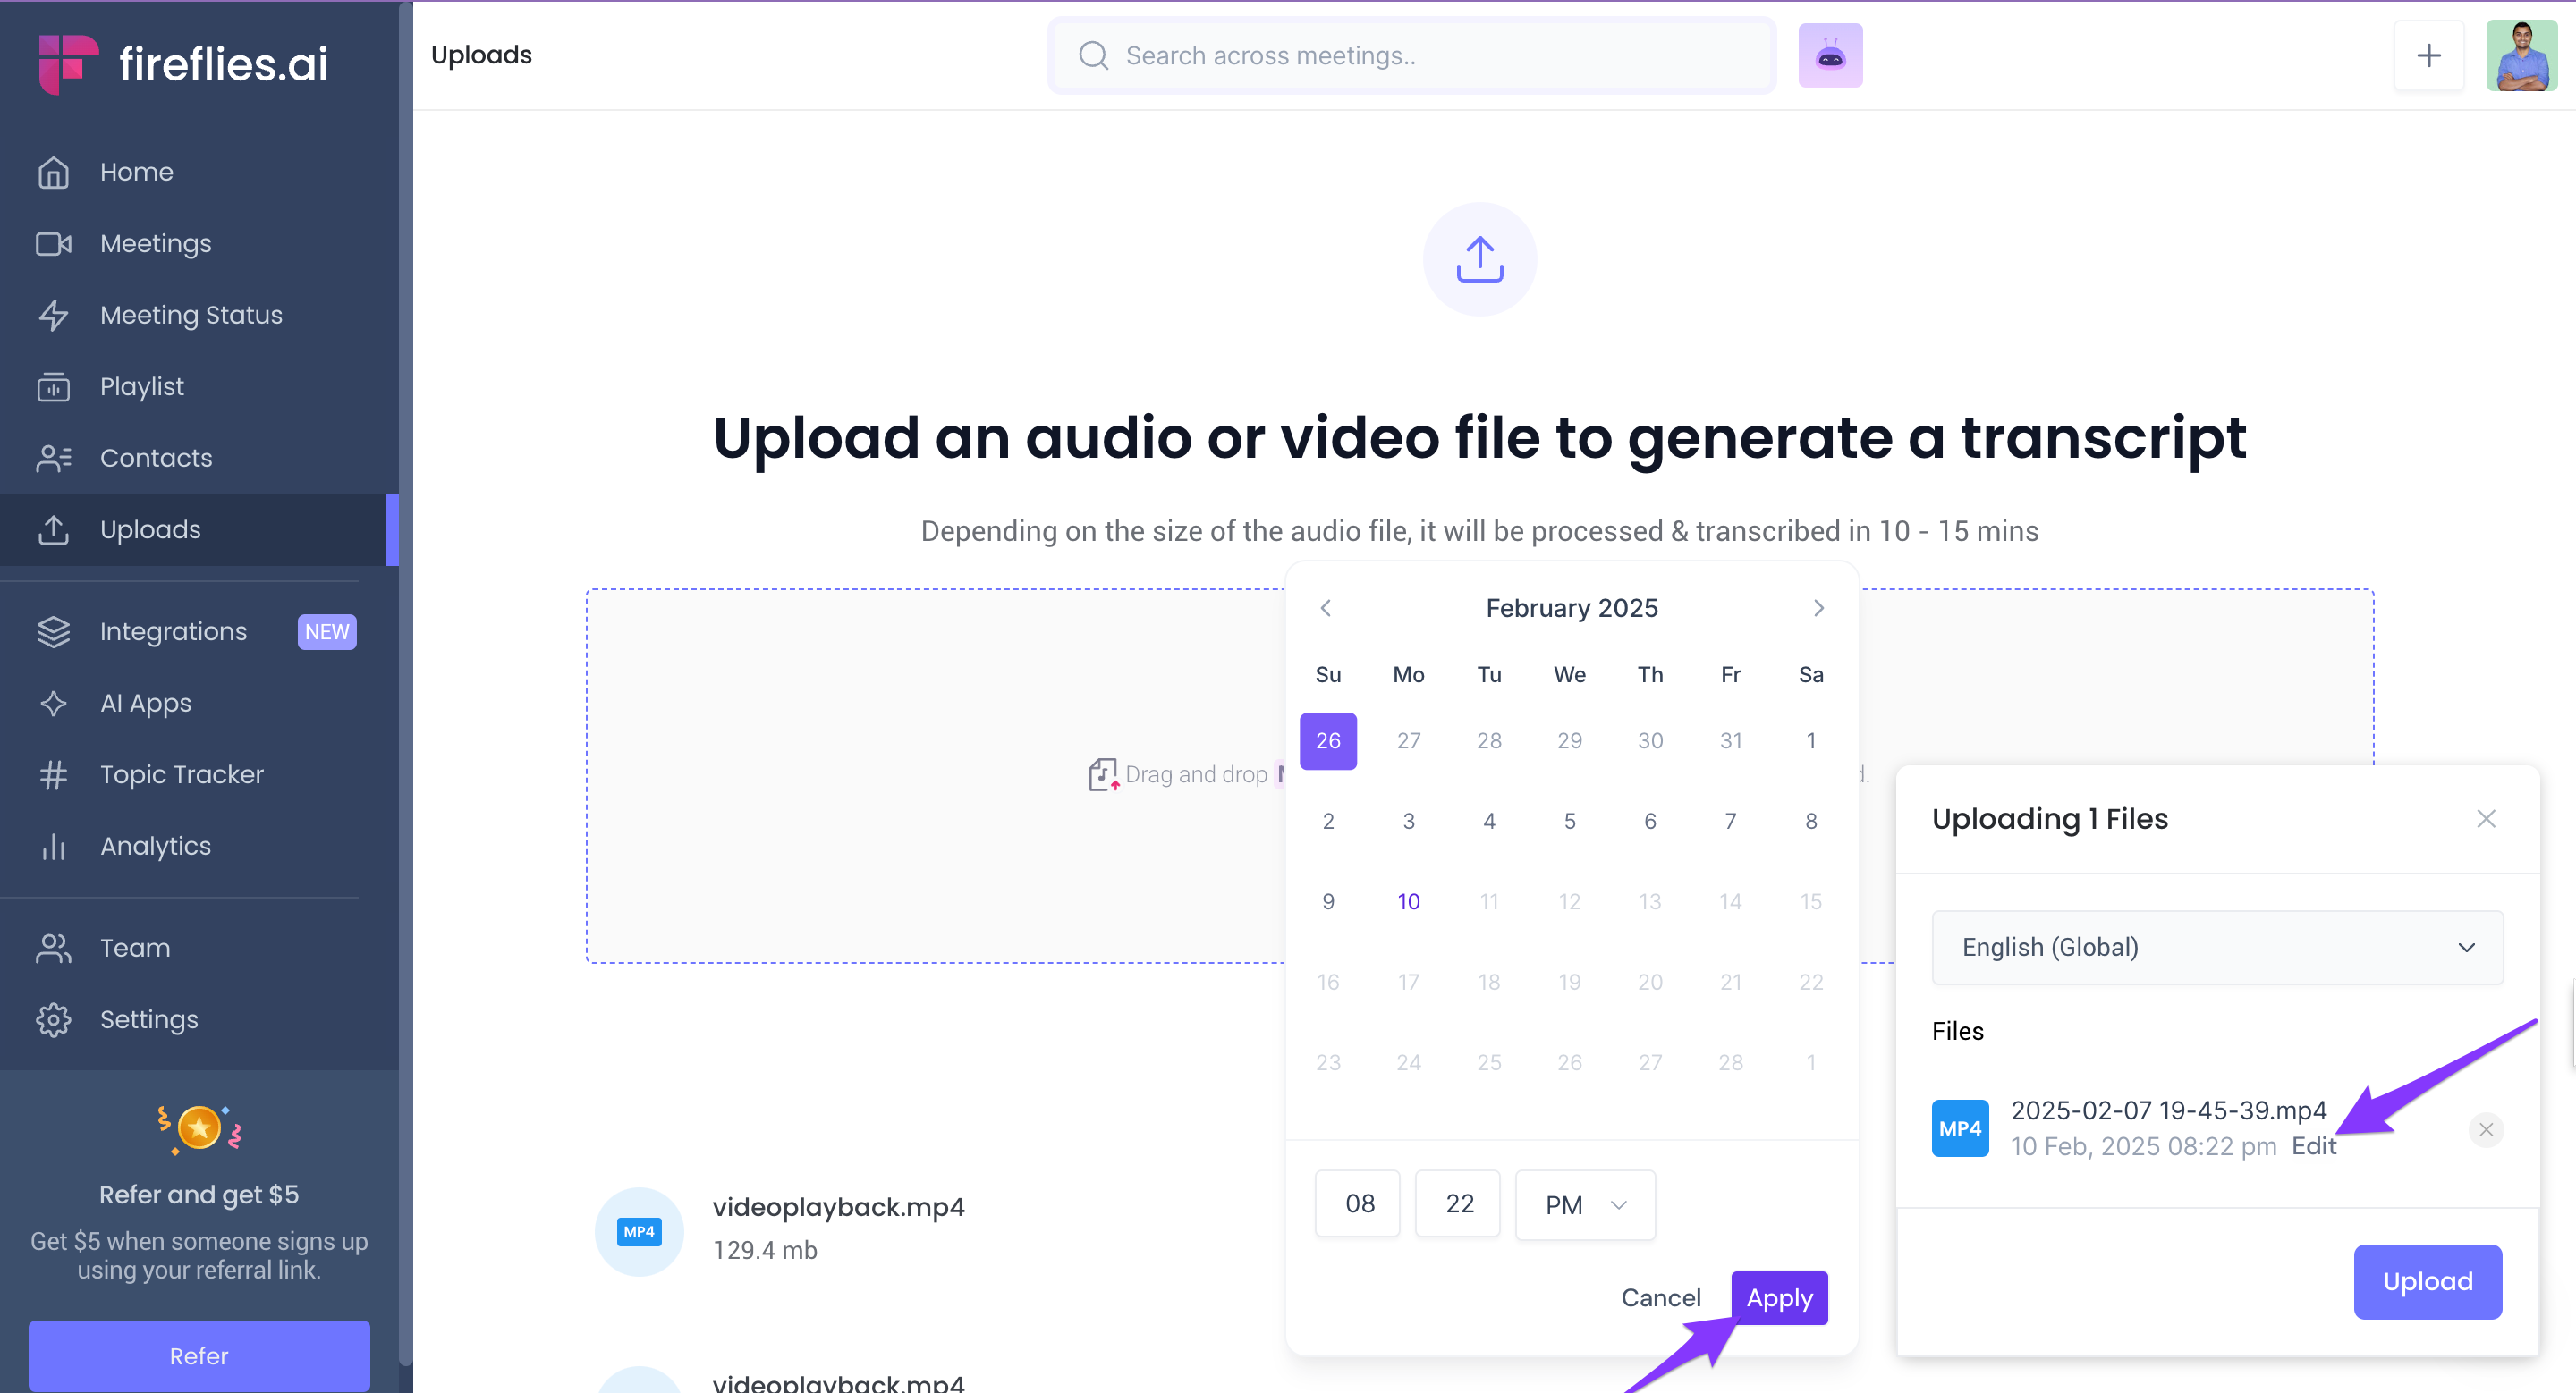The height and width of the screenshot is (1393, 2576).
Task: Open Integrations in the sidebar
Action: (173, 630)
